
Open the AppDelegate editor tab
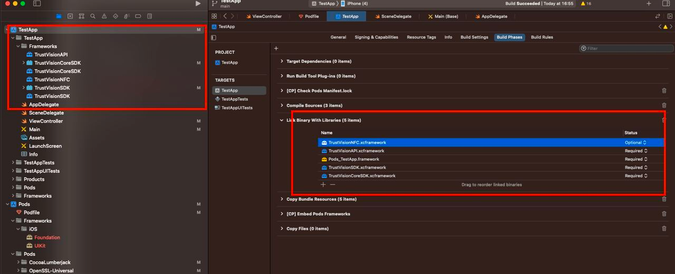[490, 16]
